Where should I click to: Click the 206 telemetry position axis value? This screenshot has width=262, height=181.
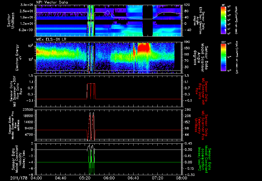point(187,116)
